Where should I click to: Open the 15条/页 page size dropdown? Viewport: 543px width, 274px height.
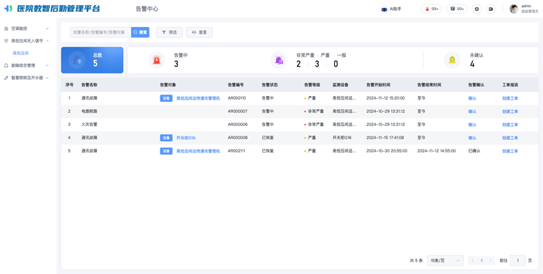[445, 261]
